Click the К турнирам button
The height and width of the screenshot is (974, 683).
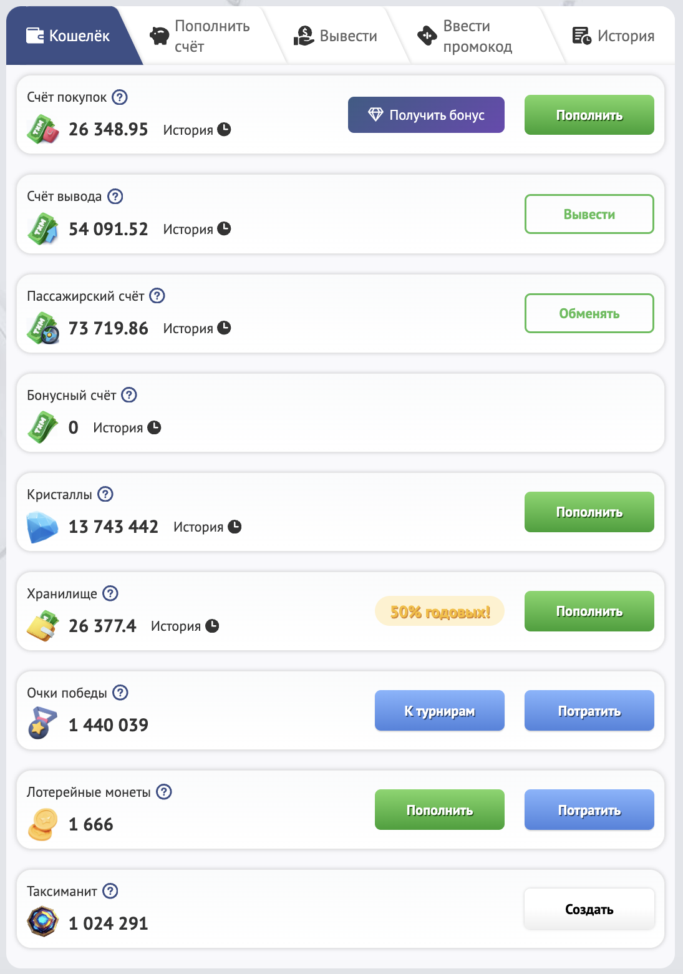439,711
